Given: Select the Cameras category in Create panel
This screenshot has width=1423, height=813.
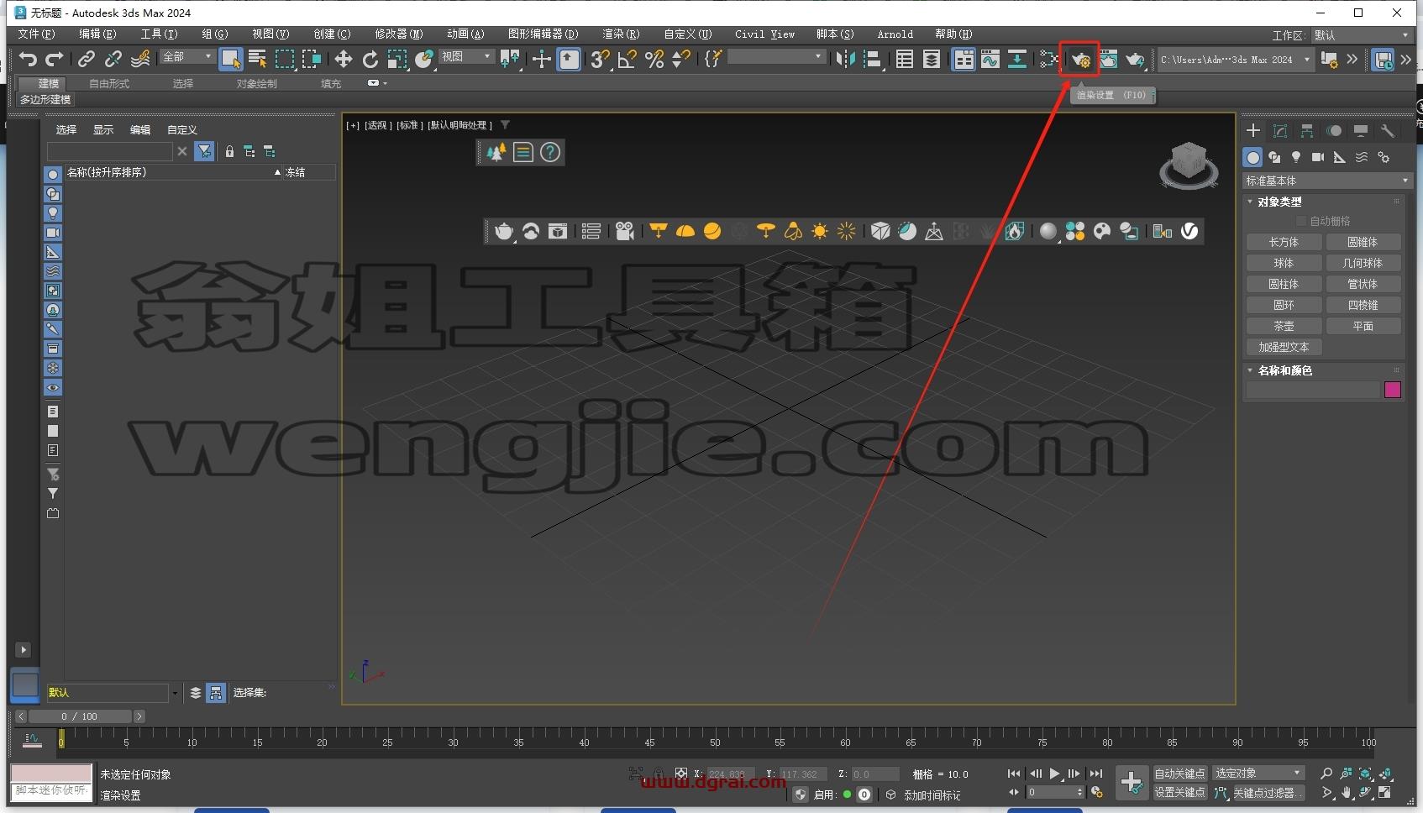Looking at the screenshot, I should pos(1318,157).
